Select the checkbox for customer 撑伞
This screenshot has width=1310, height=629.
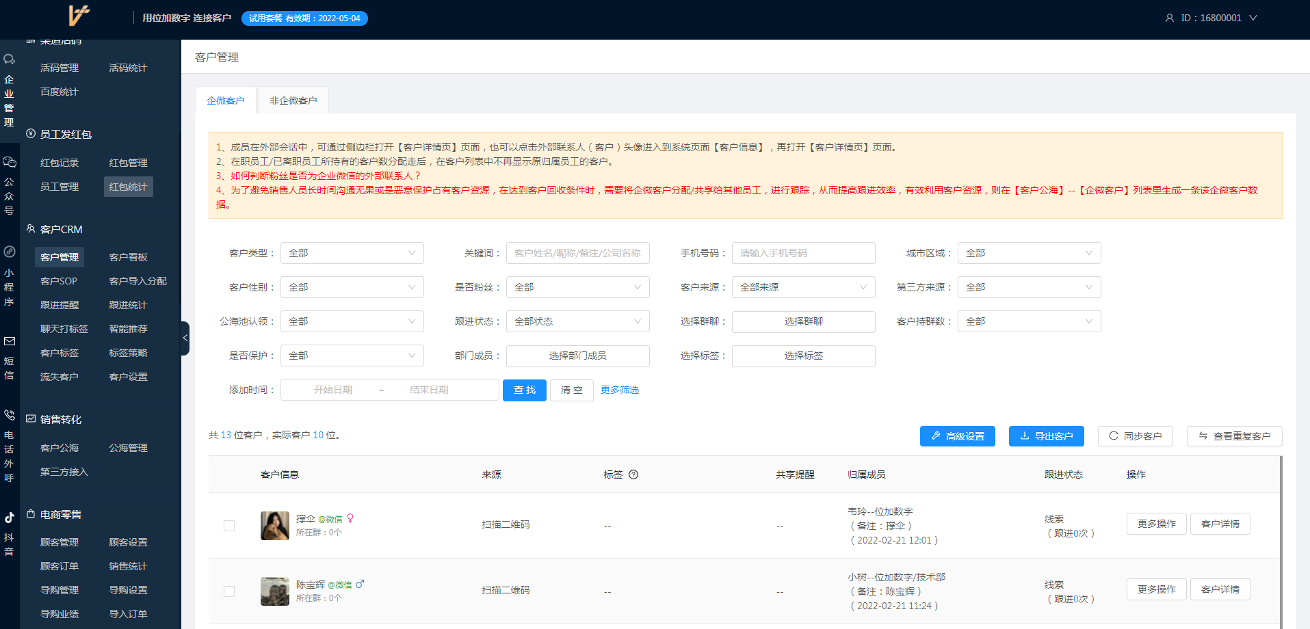point(229,526)
